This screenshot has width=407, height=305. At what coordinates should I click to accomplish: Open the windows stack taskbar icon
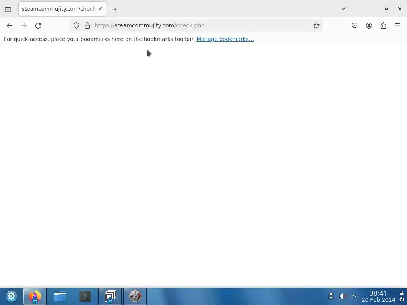coord(110,296)
